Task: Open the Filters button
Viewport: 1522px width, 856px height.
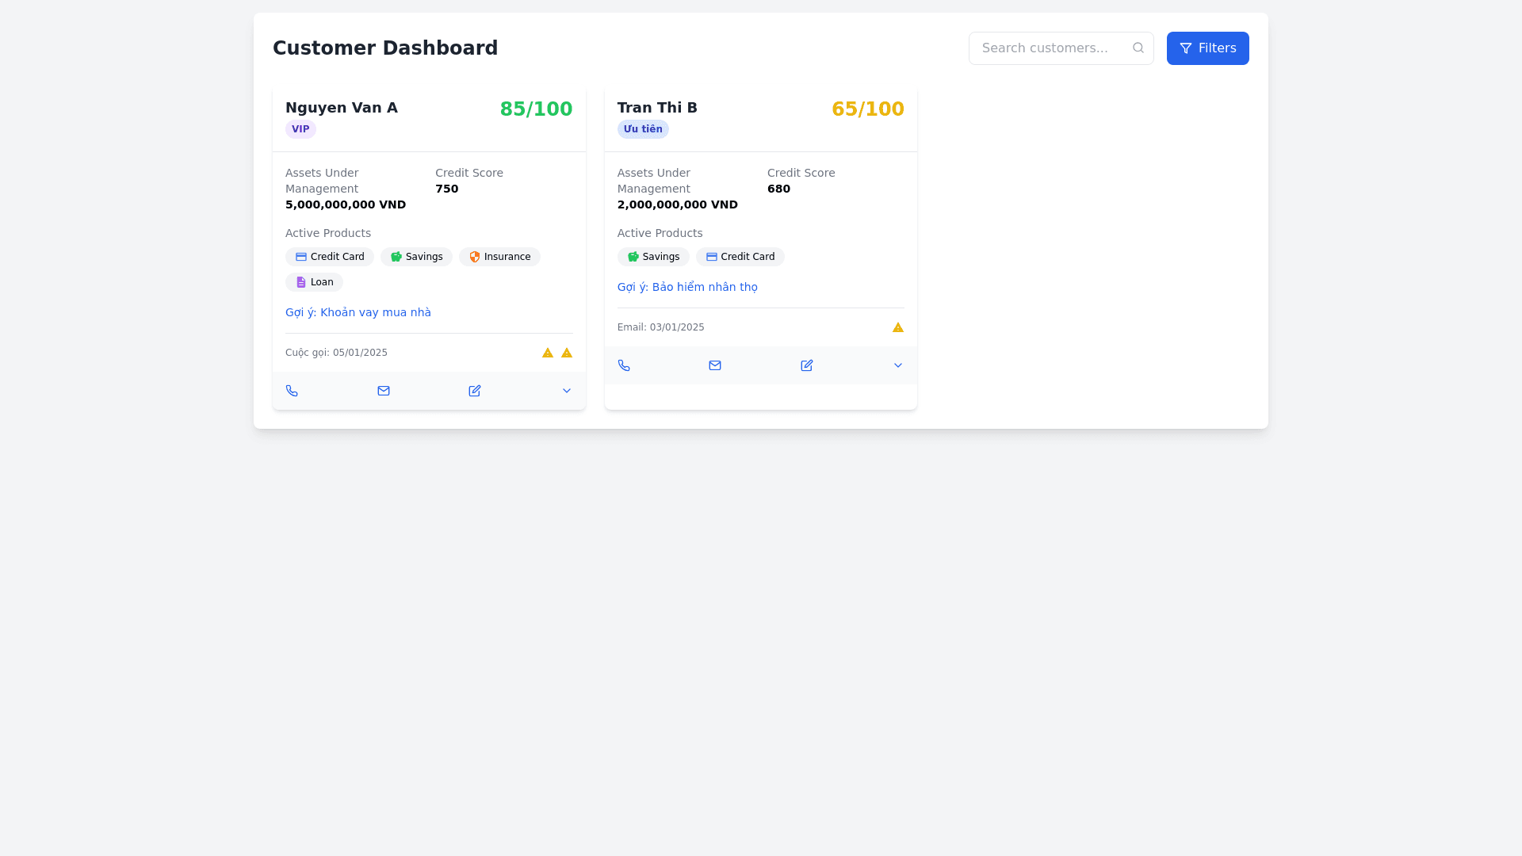Action: 1207,48
